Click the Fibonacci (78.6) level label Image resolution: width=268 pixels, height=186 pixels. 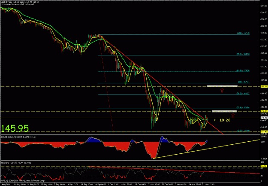tap(243, 54)
